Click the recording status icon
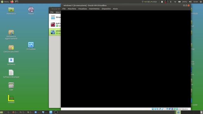Viewport: 203px width, 114px height. pos(170,109)
